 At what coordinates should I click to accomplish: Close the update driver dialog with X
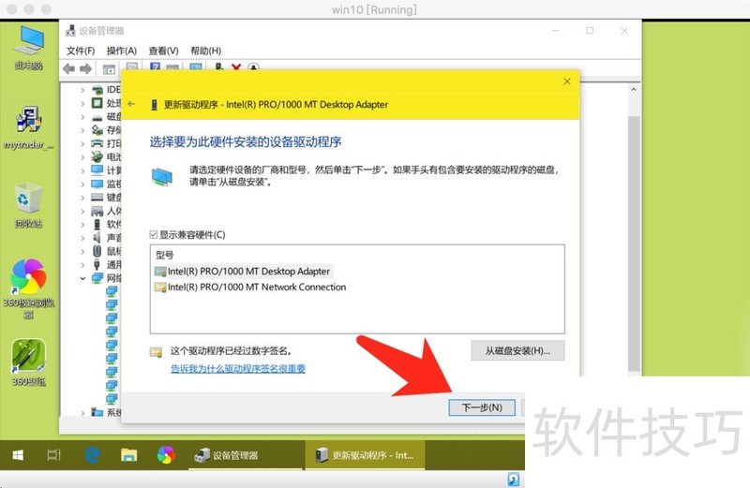[x=567, y=81]
